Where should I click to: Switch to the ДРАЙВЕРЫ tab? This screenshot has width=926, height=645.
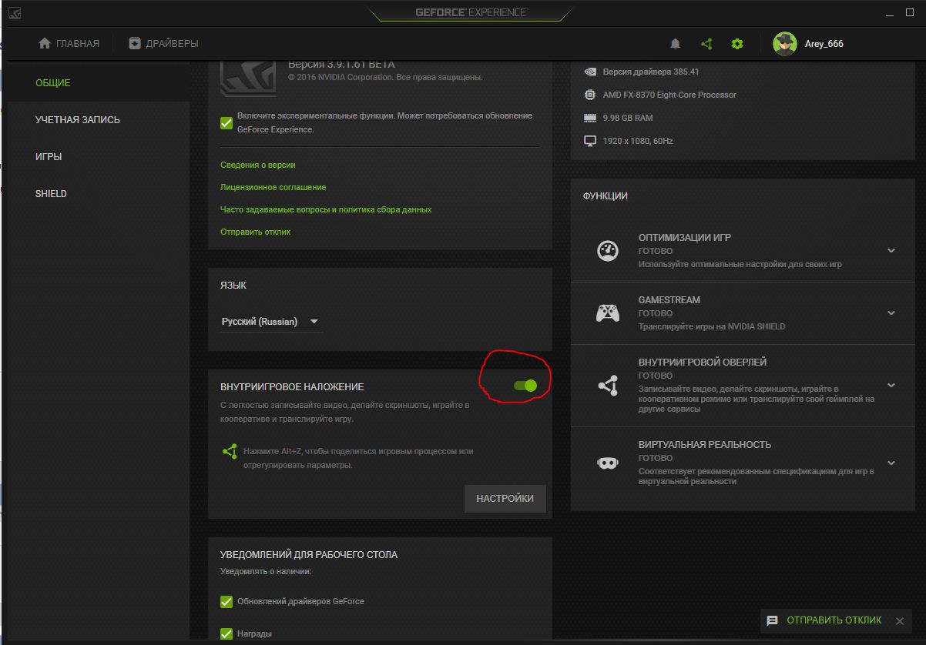click(163, 44)
